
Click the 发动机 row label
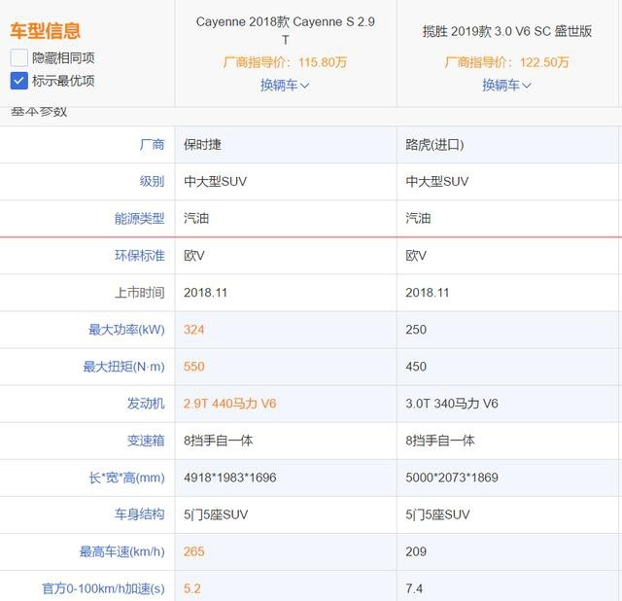tap(146, 404)
